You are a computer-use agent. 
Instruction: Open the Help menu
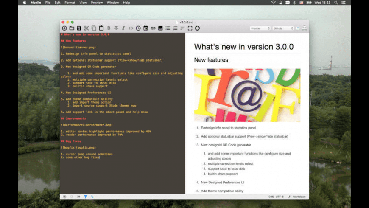pyautogui.click(x=126, y=3)
